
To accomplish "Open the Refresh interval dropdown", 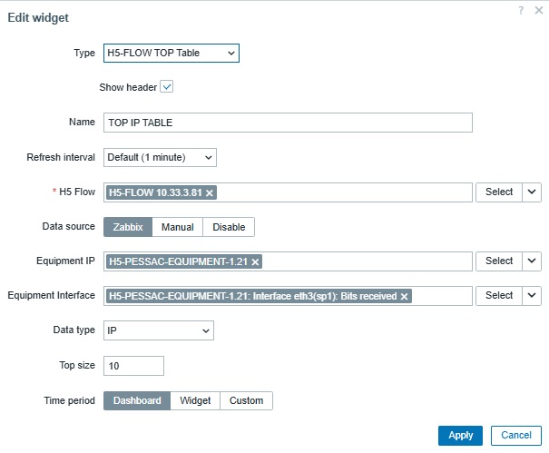I will 160,158.
